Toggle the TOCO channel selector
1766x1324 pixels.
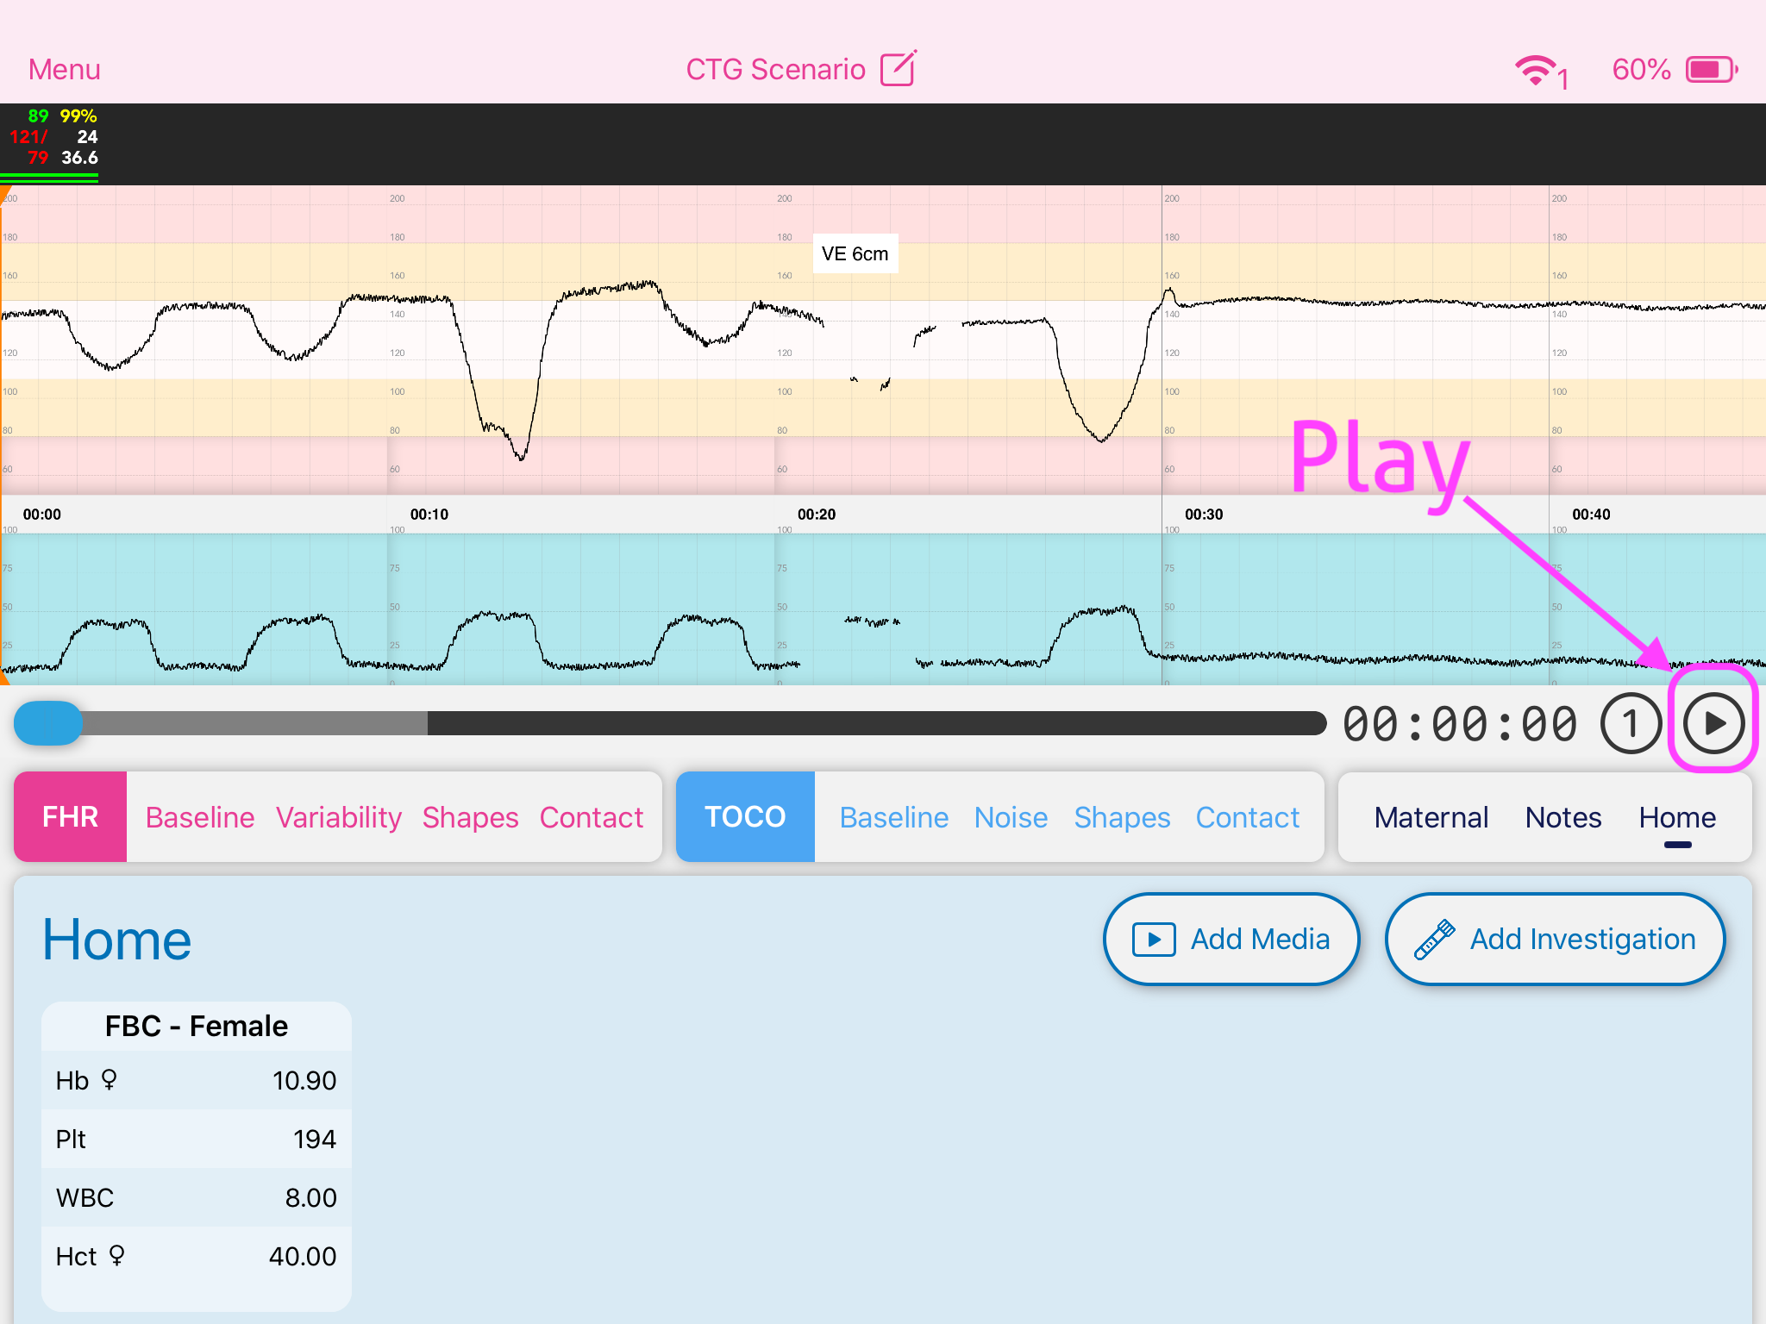point(745,816)
